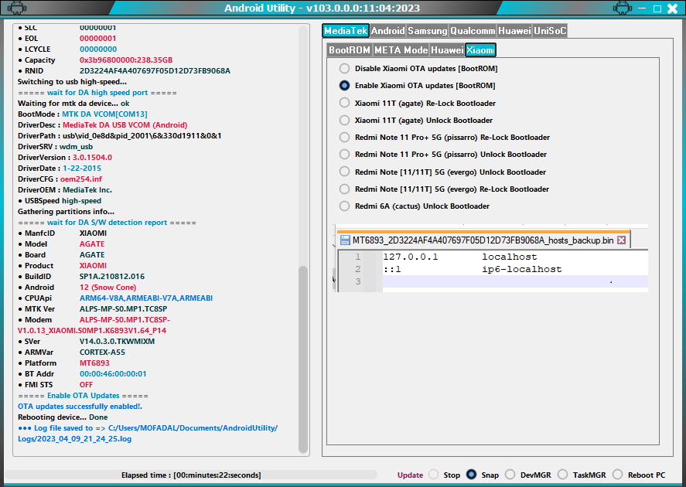The width and height of the screenshot is (686, 487).
Task: Switch to the BootROM sub-tab
Action: [x=350, y=49]
